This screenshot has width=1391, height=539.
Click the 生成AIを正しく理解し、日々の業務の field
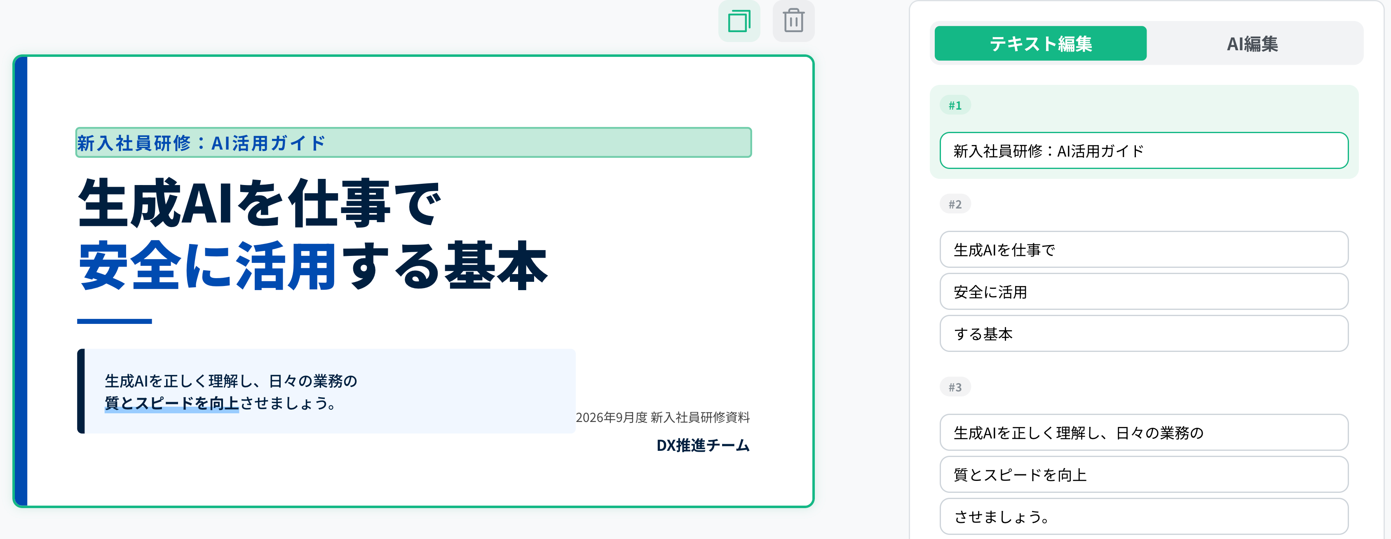(1144, 433)
